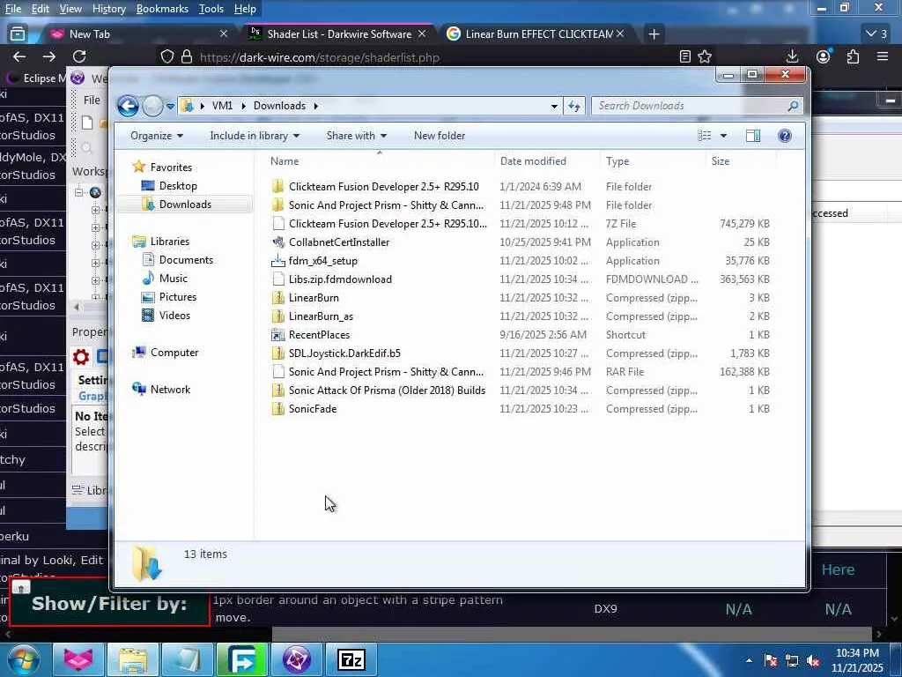The width and height of the screenshot is (902, 677).
Task: Open list all tabs dropdown
Action: click(x=877, y=34)
